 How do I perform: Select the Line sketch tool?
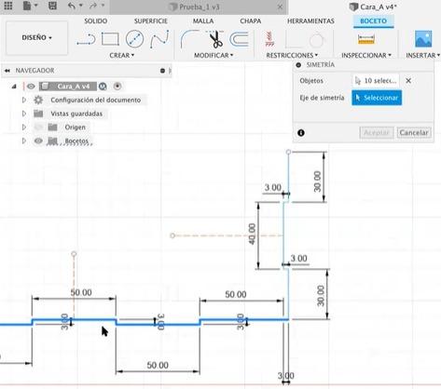[86, 39]
